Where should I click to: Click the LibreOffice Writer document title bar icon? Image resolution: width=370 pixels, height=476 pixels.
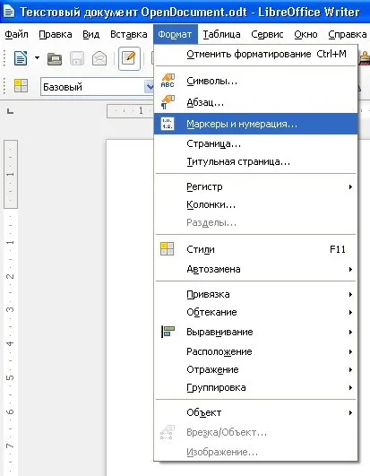tap(8, 12)
